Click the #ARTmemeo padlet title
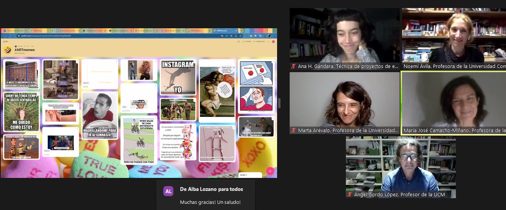Viewport: 506px width, 210px height. (x=24, y=50)
